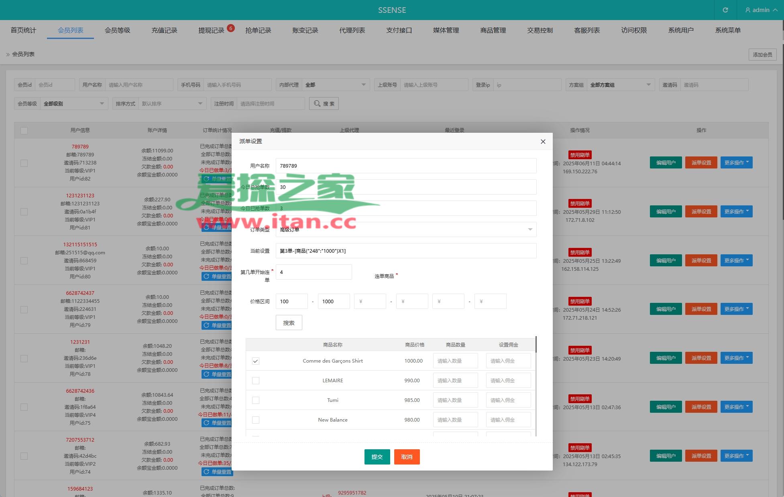The width and height of the screenshot is (784, 497).
Task: Click the 添加会员 button
Action: (762, 55)
